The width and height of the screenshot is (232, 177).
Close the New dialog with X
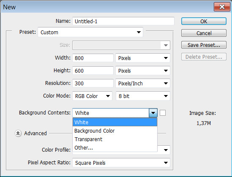(x=222, y=7)
